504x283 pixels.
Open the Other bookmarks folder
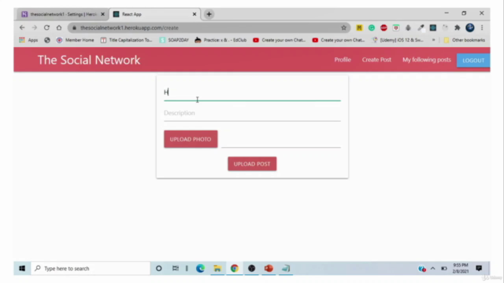coord(464,40)
